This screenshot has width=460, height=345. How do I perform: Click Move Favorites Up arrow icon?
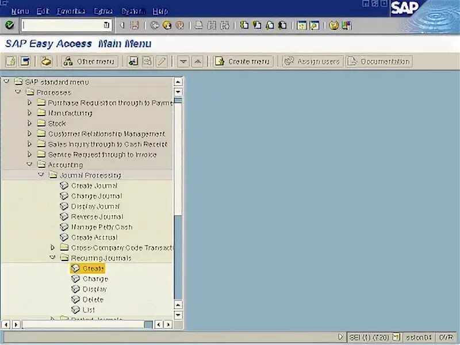tap(197, 62)
